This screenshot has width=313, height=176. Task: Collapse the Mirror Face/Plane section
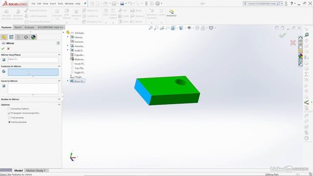(59, 55)
